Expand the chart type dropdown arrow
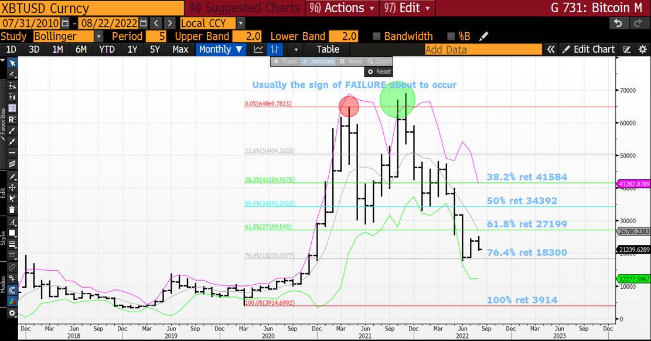The height and width of the screenshot is (341, 651). 296,49
